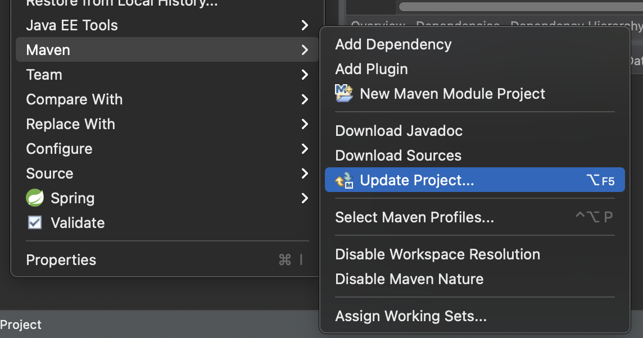
Task: Choose Add Dependency in Maven submenu
Action: click(x=475, y=44)
